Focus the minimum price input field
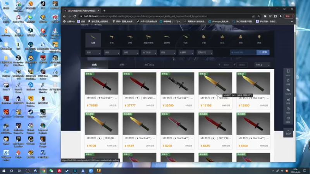Image resolution: width=310 pixels, height=174 pixels. coord(226,65)
